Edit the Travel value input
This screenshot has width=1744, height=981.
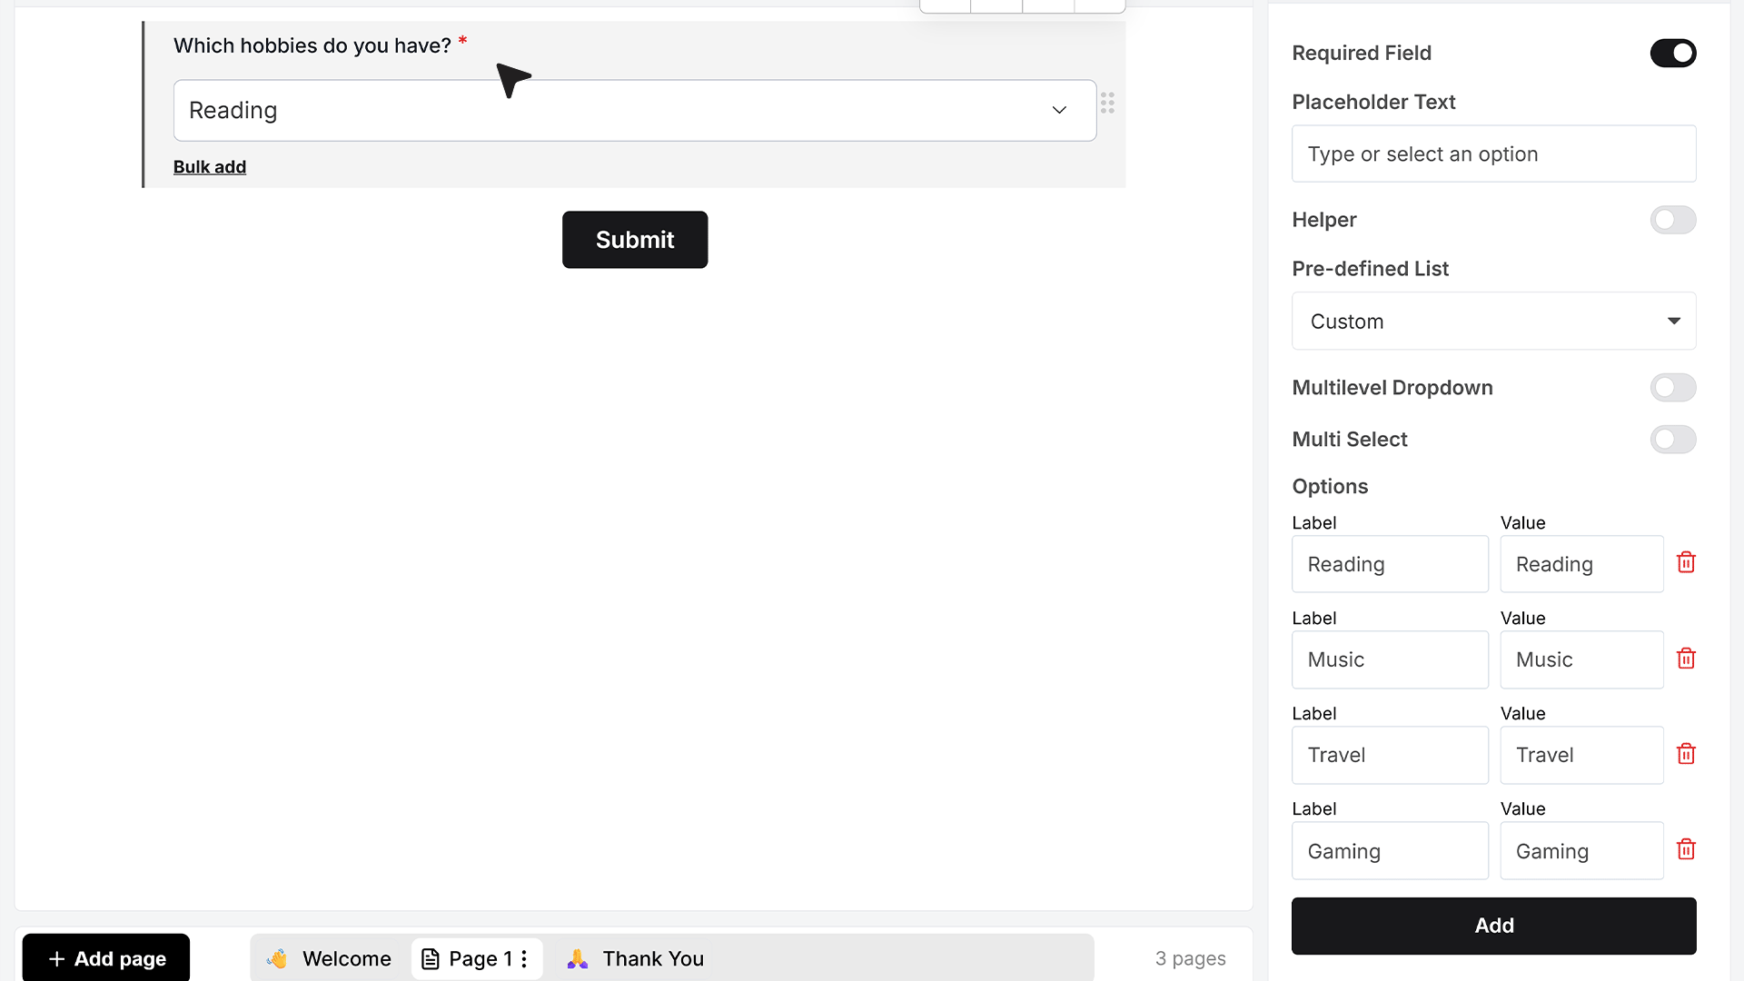point(1581,755)
